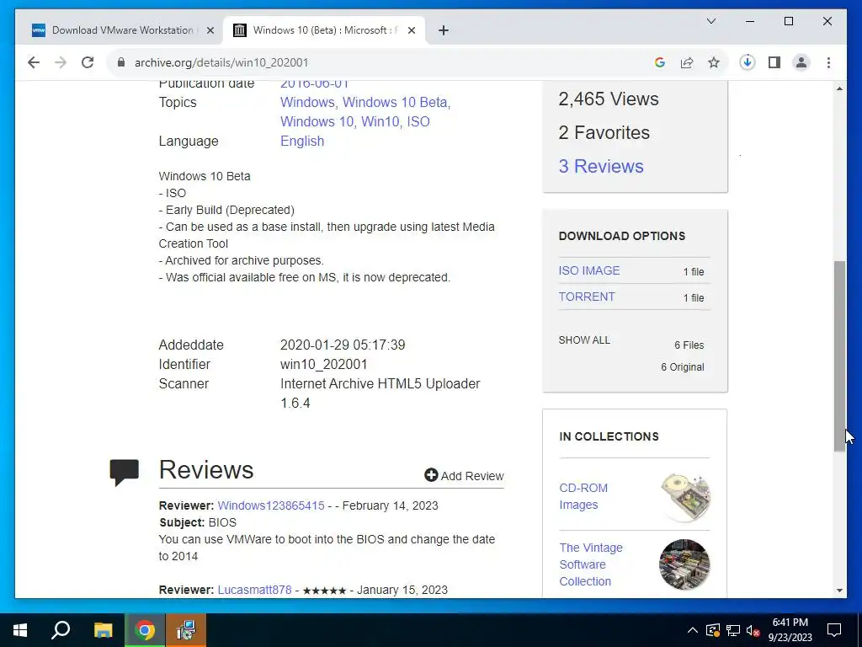The height and width of the screenshot is (647, 862).
Task: Open reviewer Lucasmatt878 profile
Action: [x=254, y=590]
